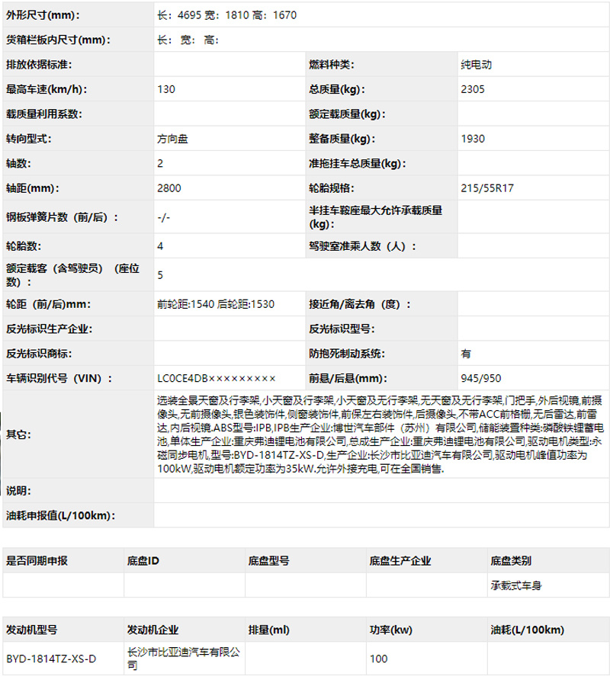Click the 转向型式 label
The image size is (610, 686).
[28, 139]
